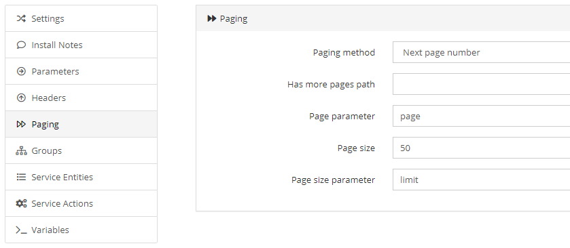Click the Page size field showing 50

[481, 148]
